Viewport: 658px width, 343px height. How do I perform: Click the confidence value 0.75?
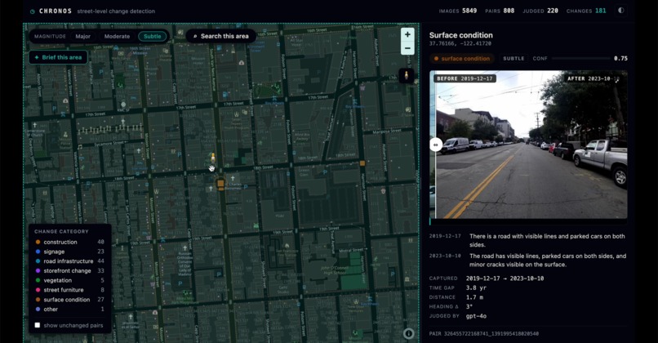[620, 58]
